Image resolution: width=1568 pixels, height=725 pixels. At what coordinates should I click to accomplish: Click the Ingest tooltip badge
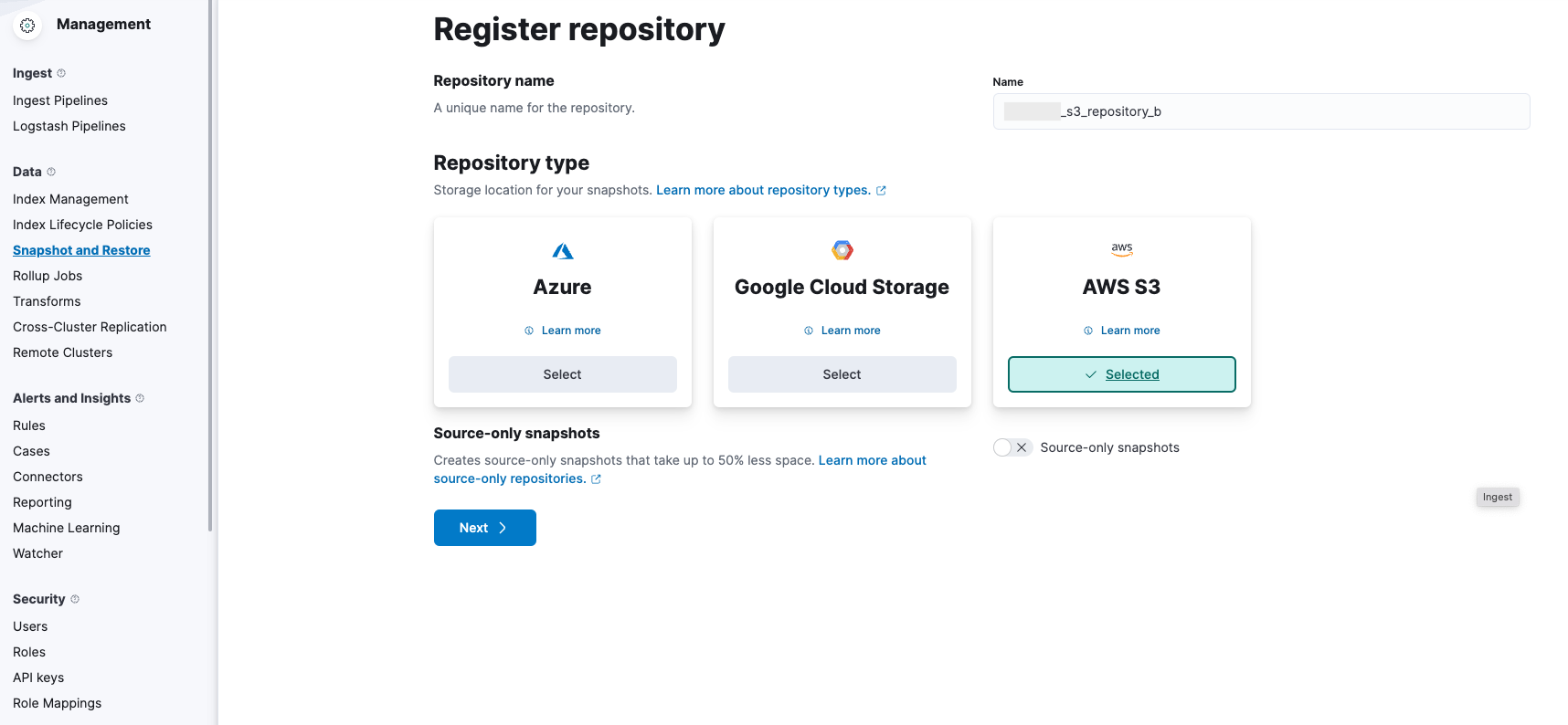click(x=1498, y=497)
